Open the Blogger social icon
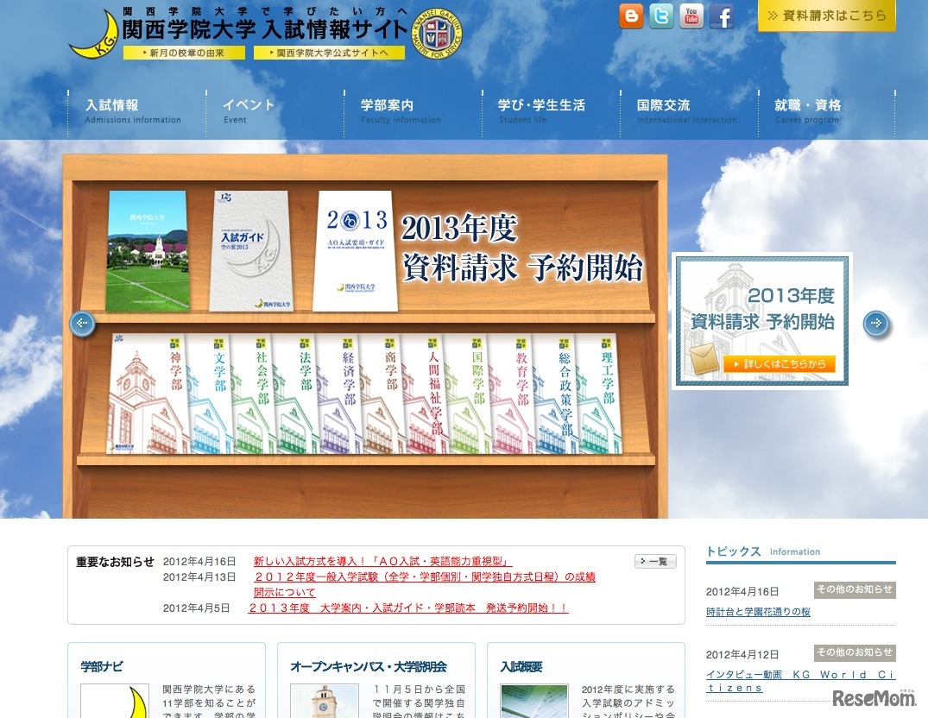The width and height of the screenshot is (928, 718). [630, 16]
